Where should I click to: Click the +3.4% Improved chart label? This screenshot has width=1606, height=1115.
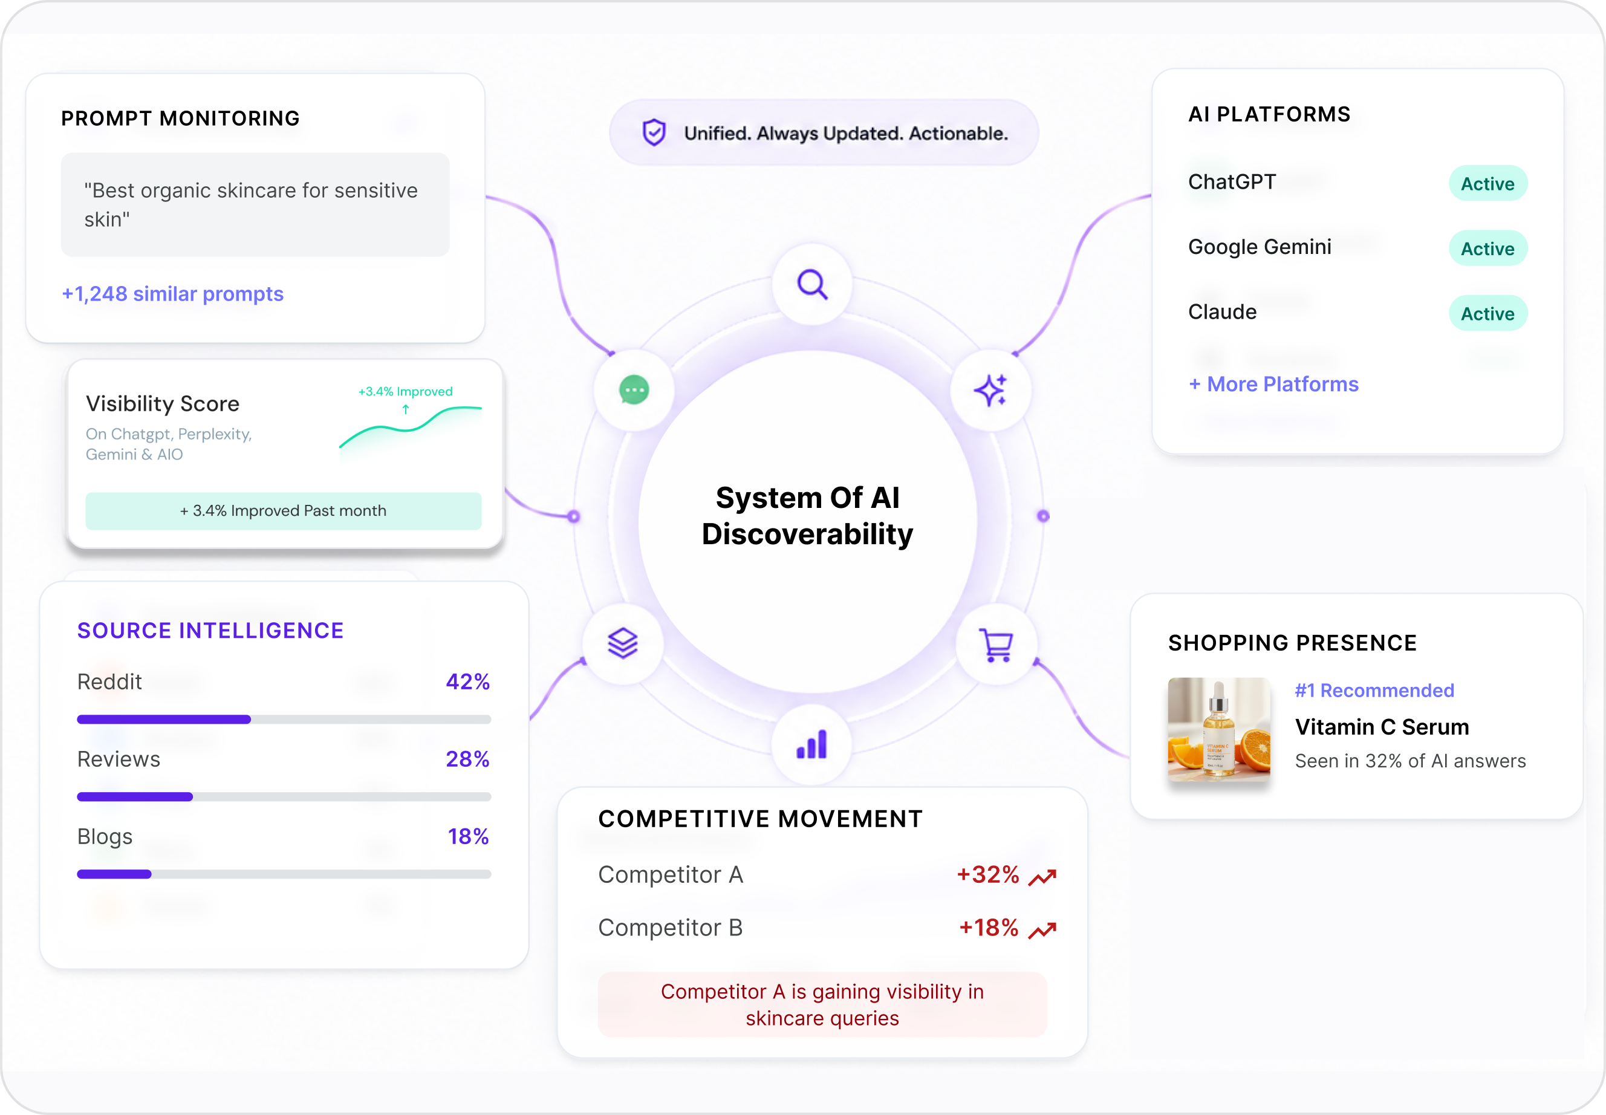click(405, 391)
